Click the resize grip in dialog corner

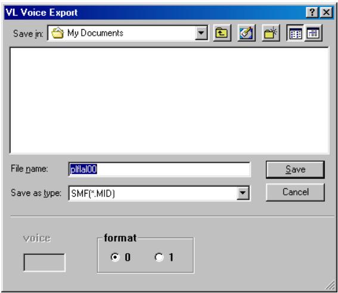[x=330, y=285]
